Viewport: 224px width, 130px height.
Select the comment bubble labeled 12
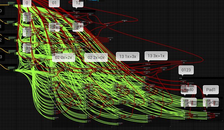[x=78, y=3]
